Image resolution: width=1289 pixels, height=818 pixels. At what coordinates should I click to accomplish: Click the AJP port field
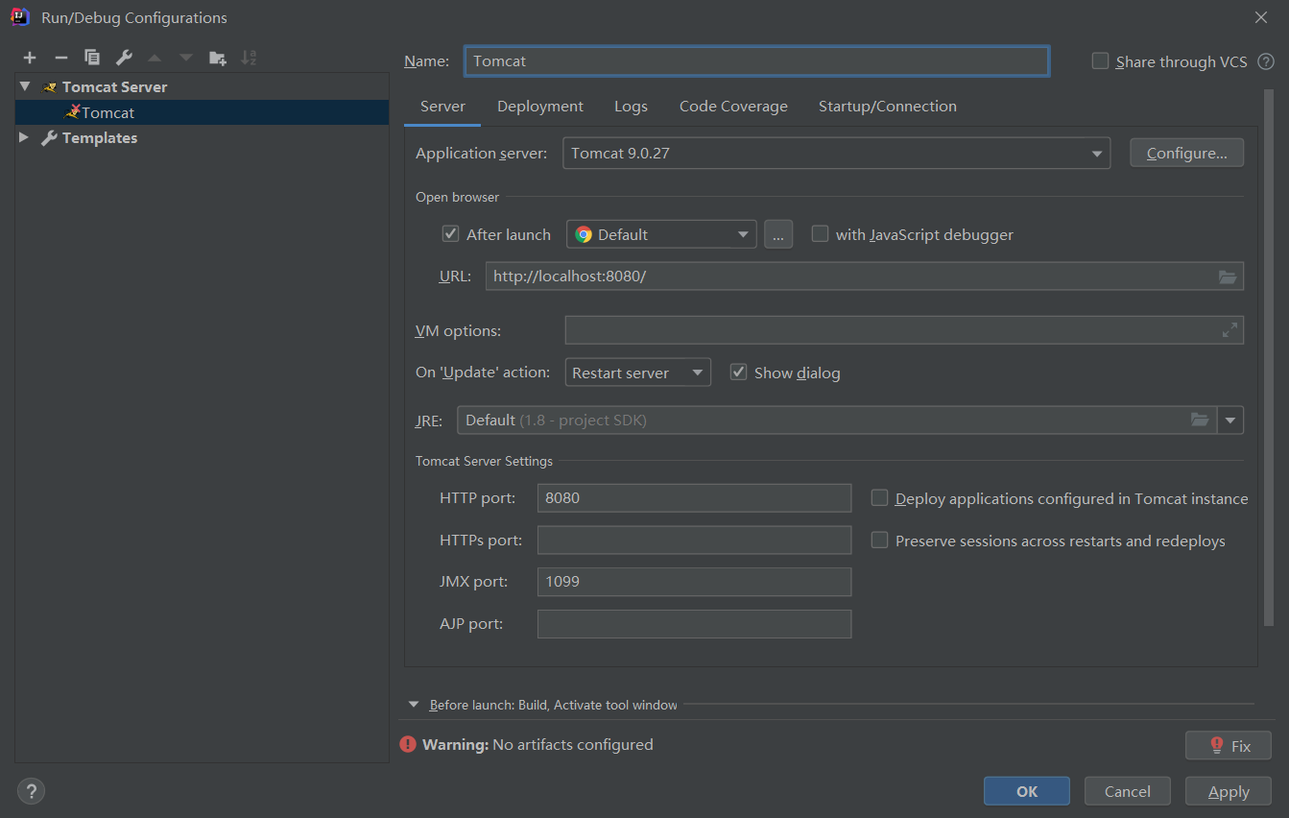[694, 624]
